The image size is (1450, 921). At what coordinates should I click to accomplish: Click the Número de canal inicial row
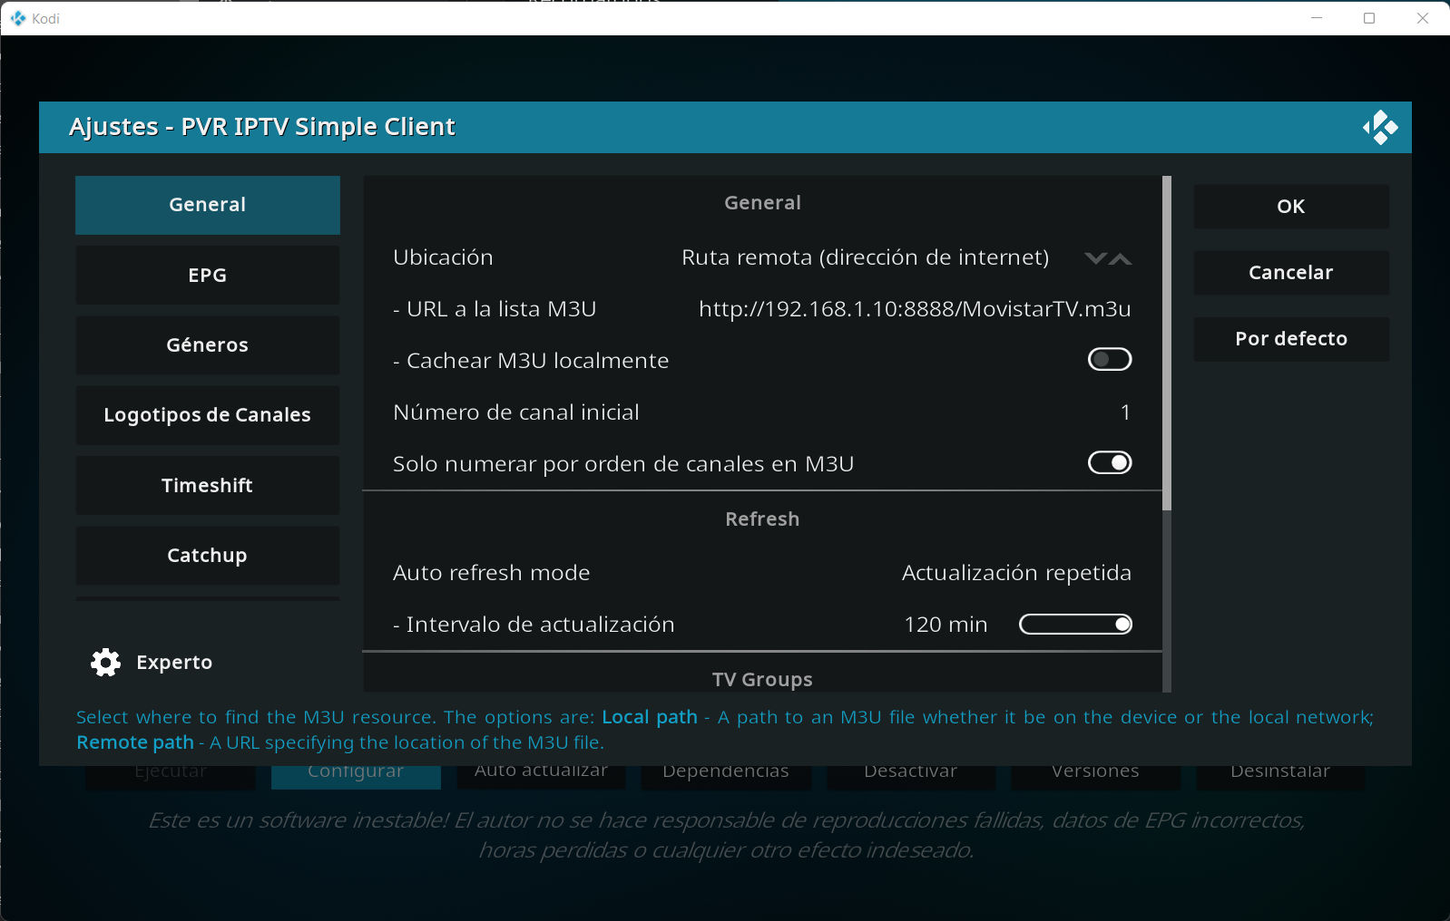pyautogui.click(x=762, y=412)
